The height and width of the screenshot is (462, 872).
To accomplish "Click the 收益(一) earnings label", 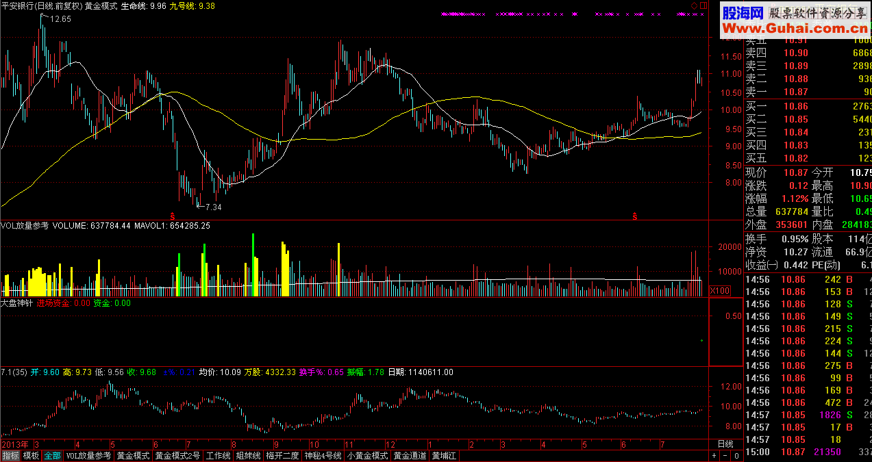I will 762,265.
